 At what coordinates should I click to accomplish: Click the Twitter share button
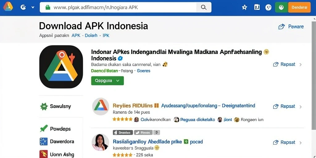143,132
